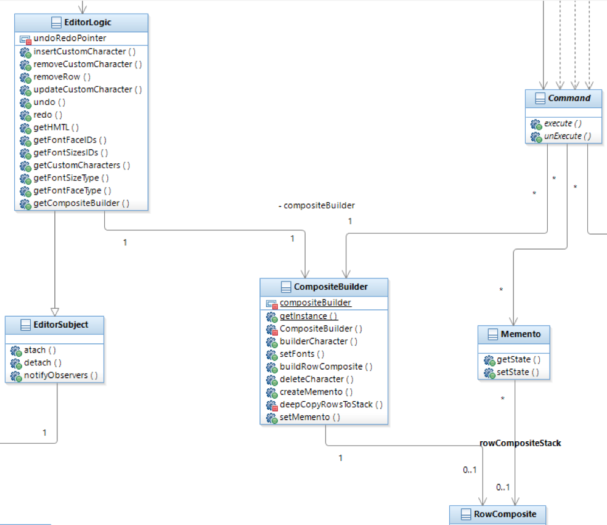The image size is (607, 525).
Task: Select the undoRedoPointer attribute icon
Action: [25, 39]
